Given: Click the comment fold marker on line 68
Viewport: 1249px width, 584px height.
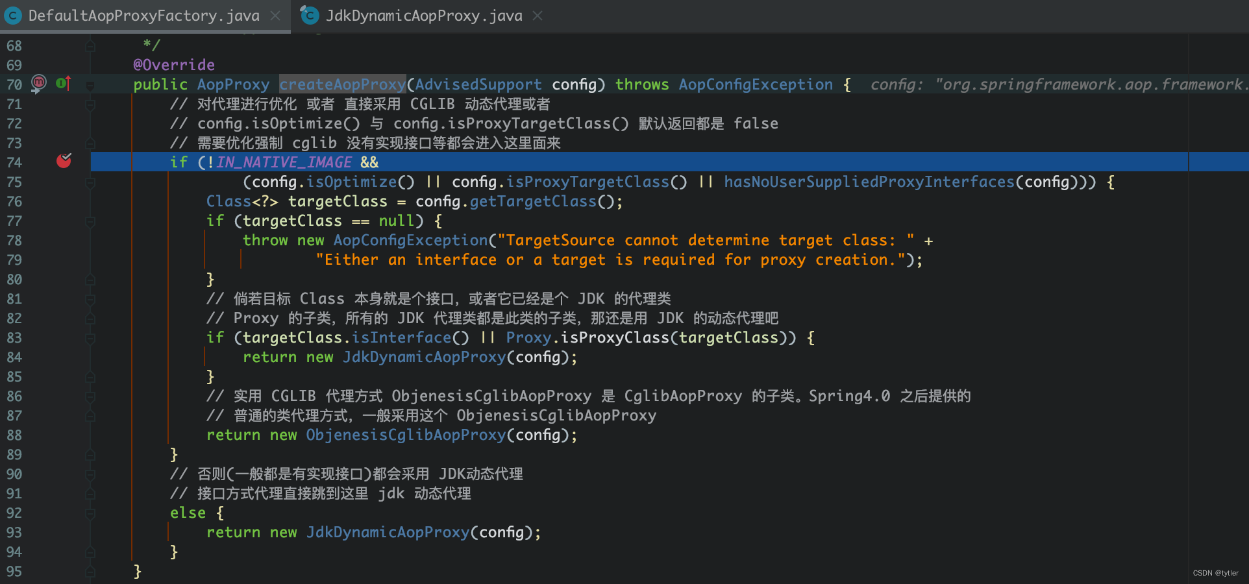Looking at the screenshot, I should (90, 46).
